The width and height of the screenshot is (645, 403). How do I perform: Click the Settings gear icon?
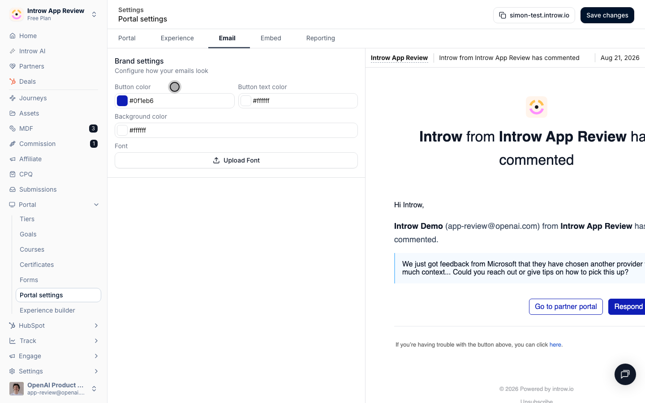13,371
